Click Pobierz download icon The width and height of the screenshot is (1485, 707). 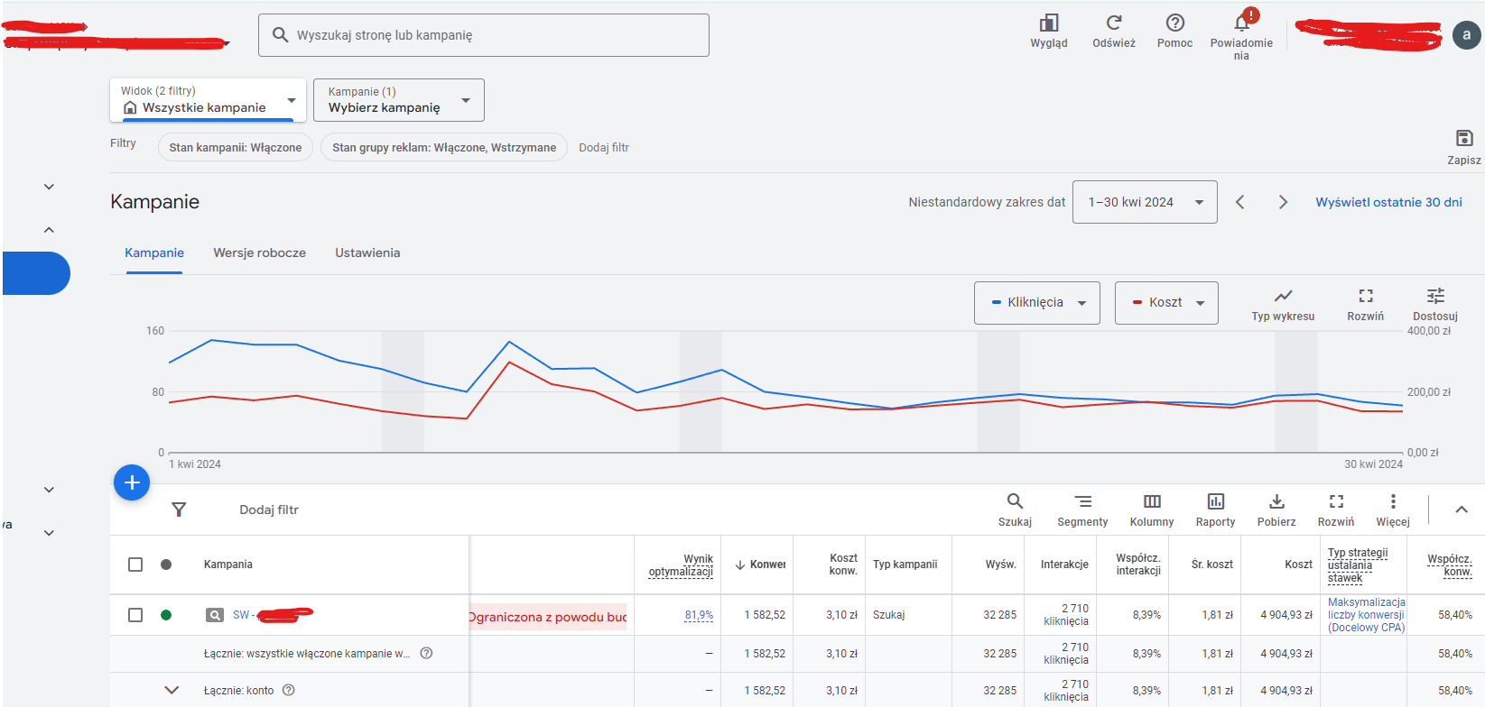pyautogui.click(x=1276, y=501)
